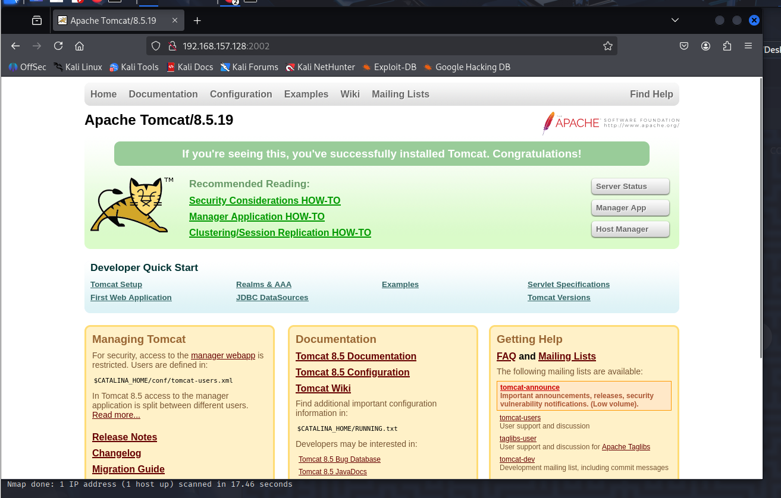Open Tomcat Versions link
Viewport: 781px width, 498px height.
tap(559, 297)
